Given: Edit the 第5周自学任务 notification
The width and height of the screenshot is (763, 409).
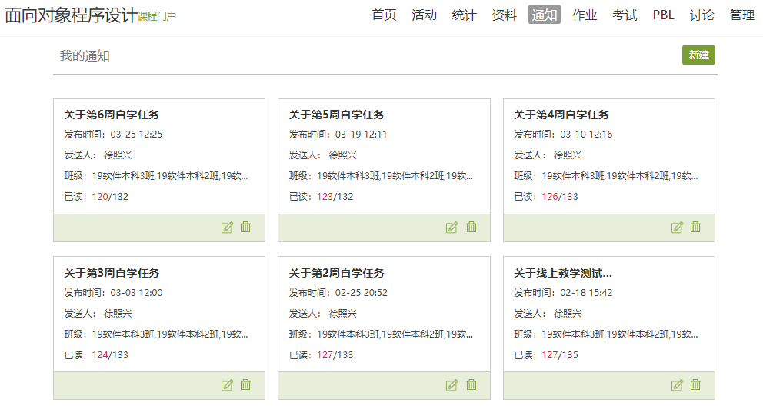Looking at the screenshot, I should 451,227.
